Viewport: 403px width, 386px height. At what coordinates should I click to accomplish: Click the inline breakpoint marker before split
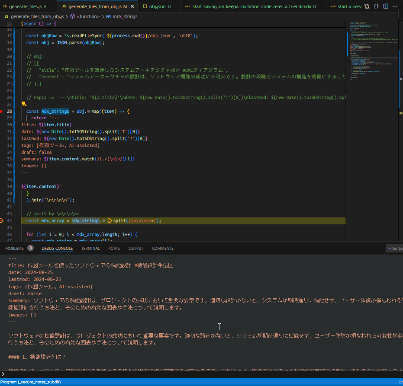(x=110, y=220)
